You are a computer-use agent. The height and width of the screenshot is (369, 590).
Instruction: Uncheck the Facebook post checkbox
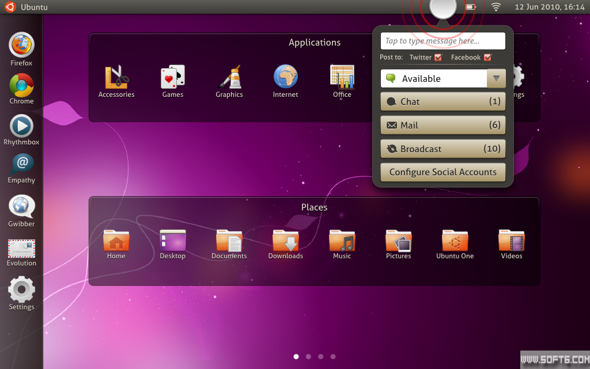click(487, 57)
